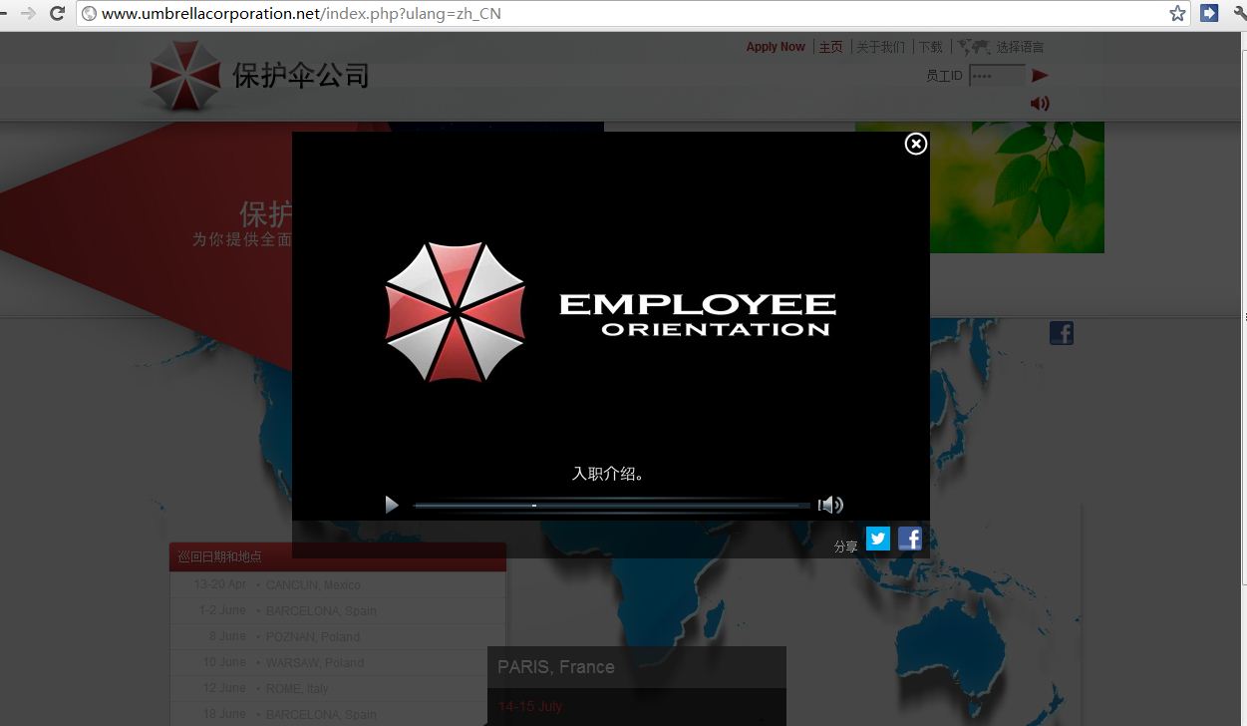The height and width of the screenshot is (726, 1247).
Task: Play the Employee Orientation video
Action: click(392, 505)
